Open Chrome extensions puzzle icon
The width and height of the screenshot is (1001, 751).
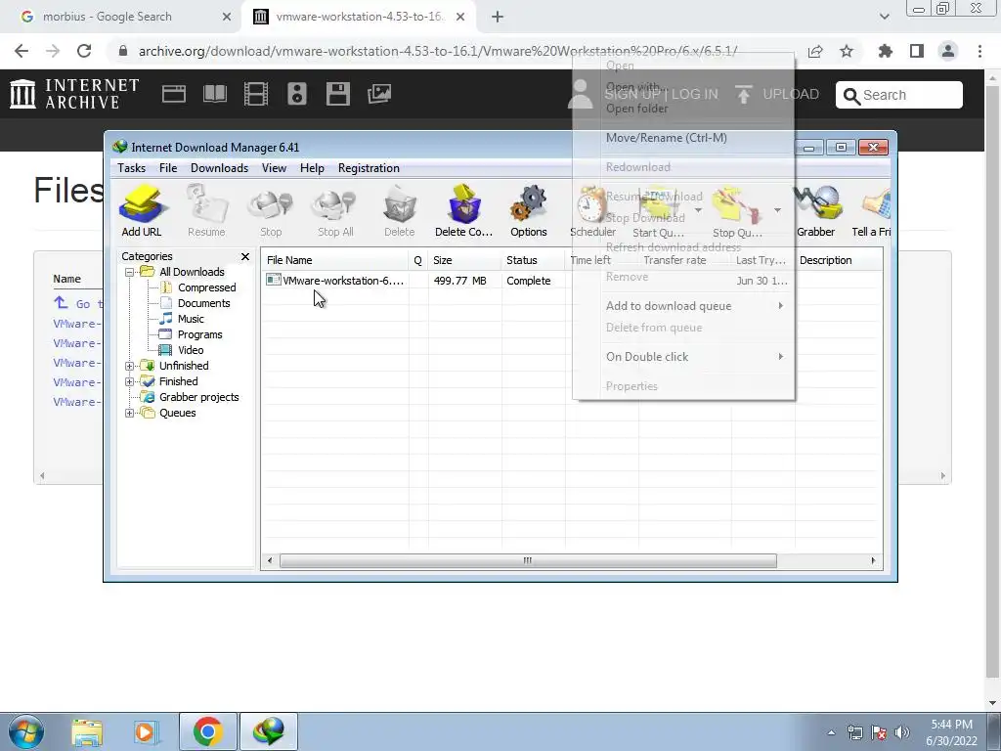tap(886, 51)
